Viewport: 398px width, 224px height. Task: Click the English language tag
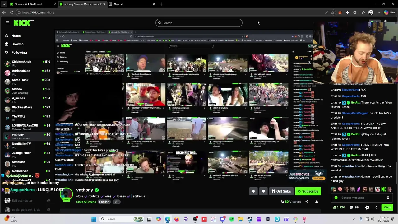coord(104,202)
